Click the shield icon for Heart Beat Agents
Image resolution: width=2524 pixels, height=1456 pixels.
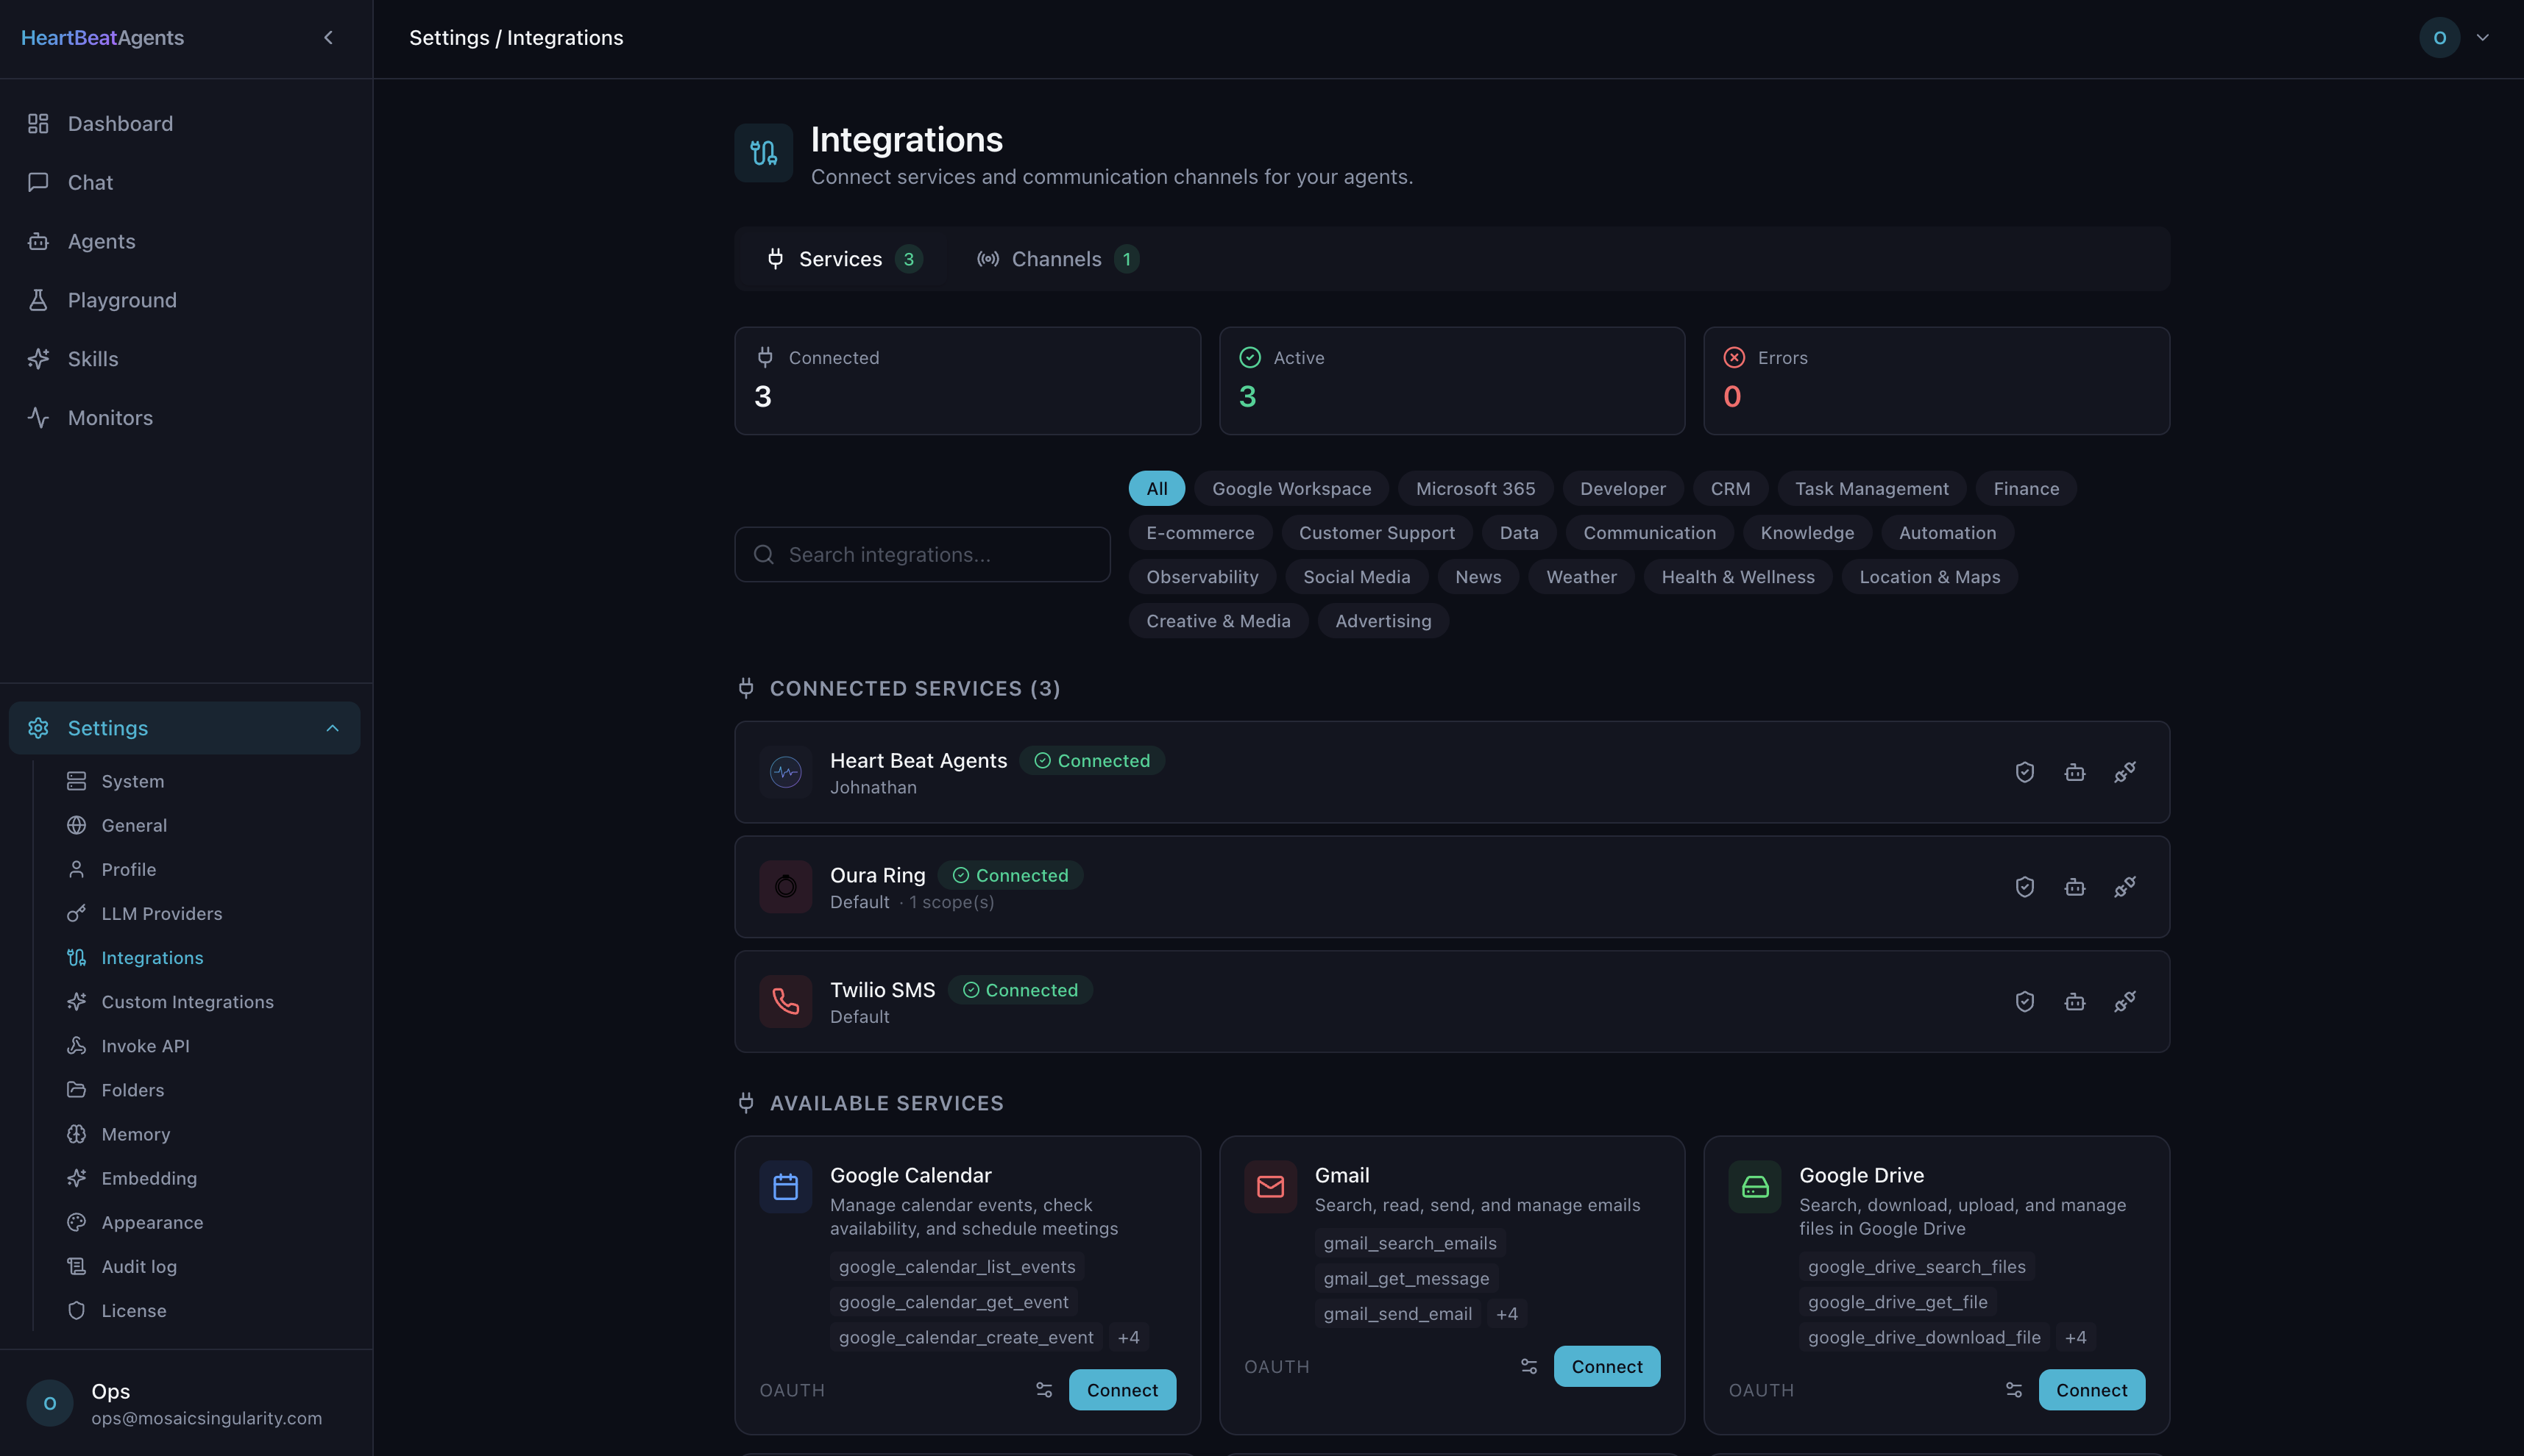[2025, 772]
